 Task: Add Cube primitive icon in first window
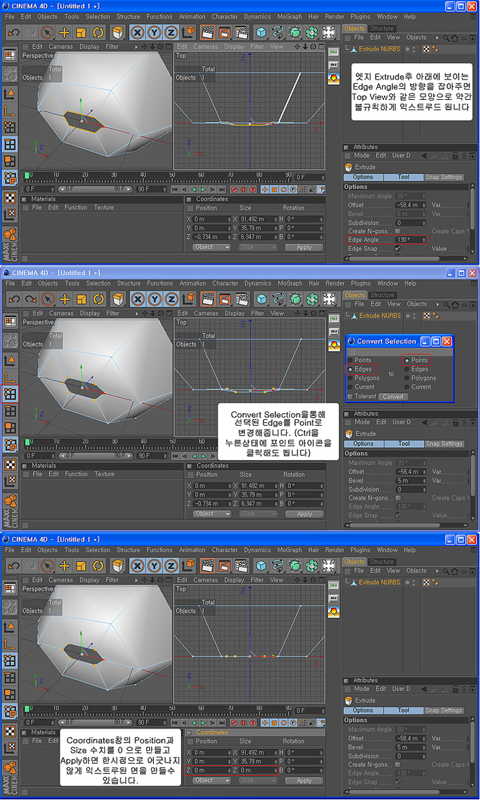tap(261, 32)
